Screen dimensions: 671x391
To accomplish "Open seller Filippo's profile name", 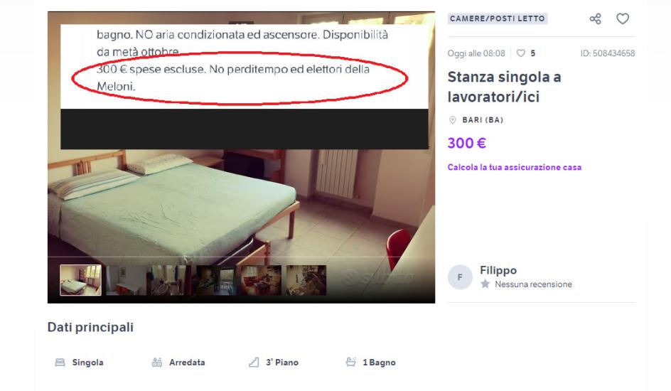I will pyautogui.click(x=498, y=270).
